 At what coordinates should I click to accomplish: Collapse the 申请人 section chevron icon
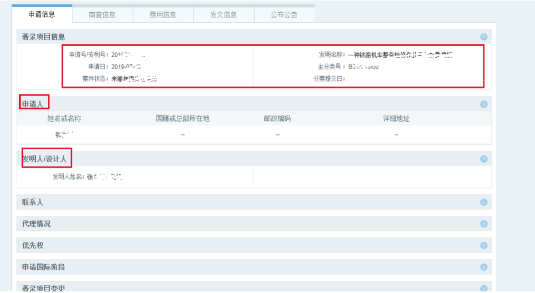click(483, 104)
